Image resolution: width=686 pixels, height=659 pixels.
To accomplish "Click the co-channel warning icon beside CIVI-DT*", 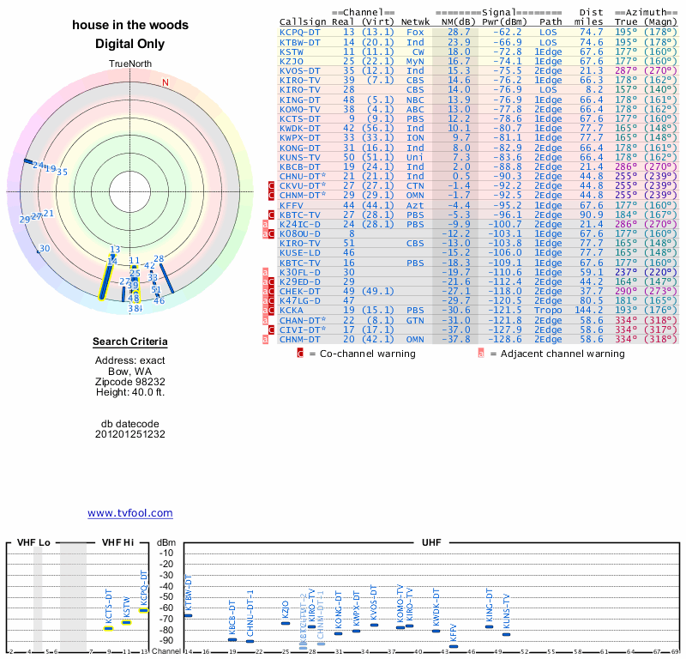I will click(x=272, y=329).
